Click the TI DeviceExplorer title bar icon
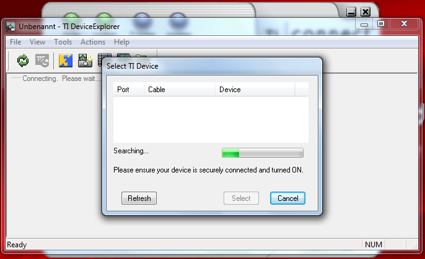The width and height of the screenshot is (425, 259). 11,27
